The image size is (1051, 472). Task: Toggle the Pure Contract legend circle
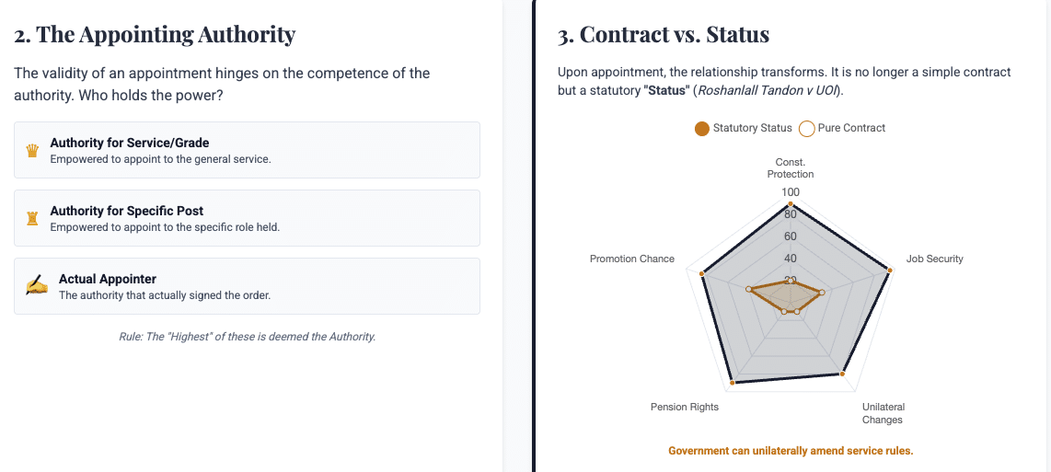pyautogui.click(x=806, y=128)
